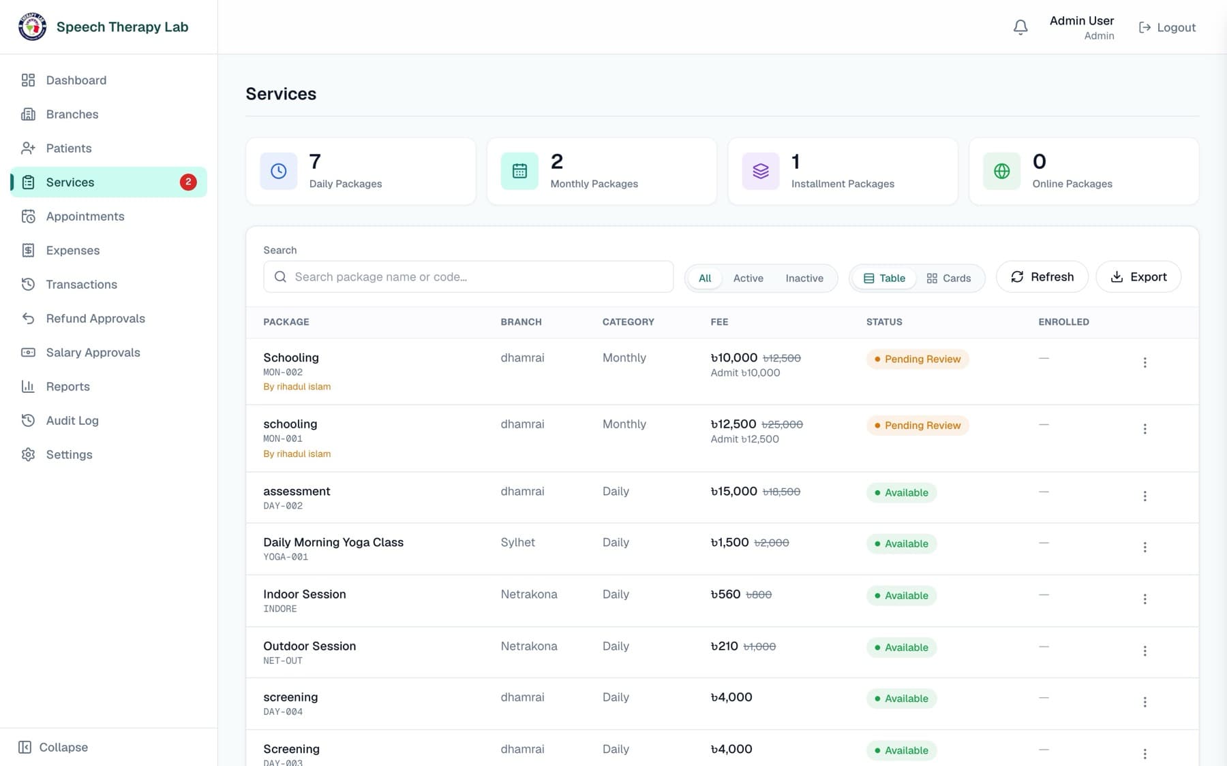Click the Salary Approvals icon

pyautogui.click(x=28, y=353)
